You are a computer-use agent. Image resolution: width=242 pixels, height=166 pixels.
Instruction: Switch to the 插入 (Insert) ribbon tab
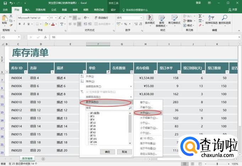[28, 10]
